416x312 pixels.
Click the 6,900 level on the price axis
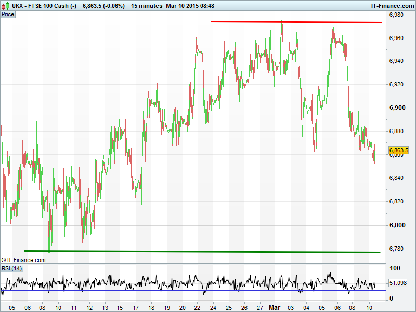click(x=397, y=108)
